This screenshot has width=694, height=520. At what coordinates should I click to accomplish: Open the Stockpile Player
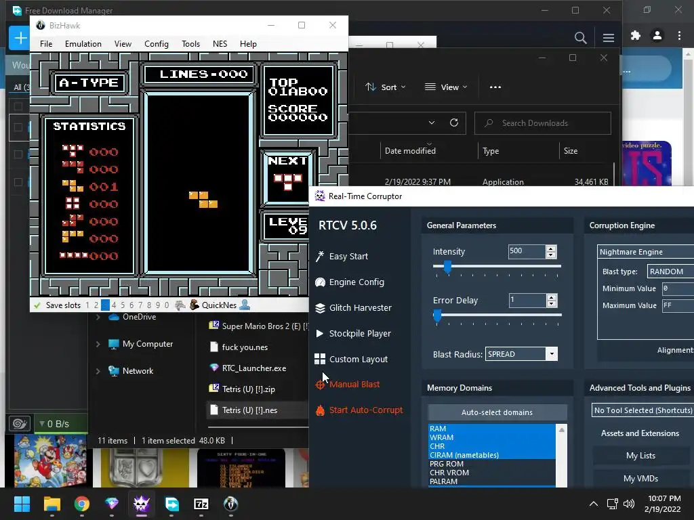click(352, 333)
